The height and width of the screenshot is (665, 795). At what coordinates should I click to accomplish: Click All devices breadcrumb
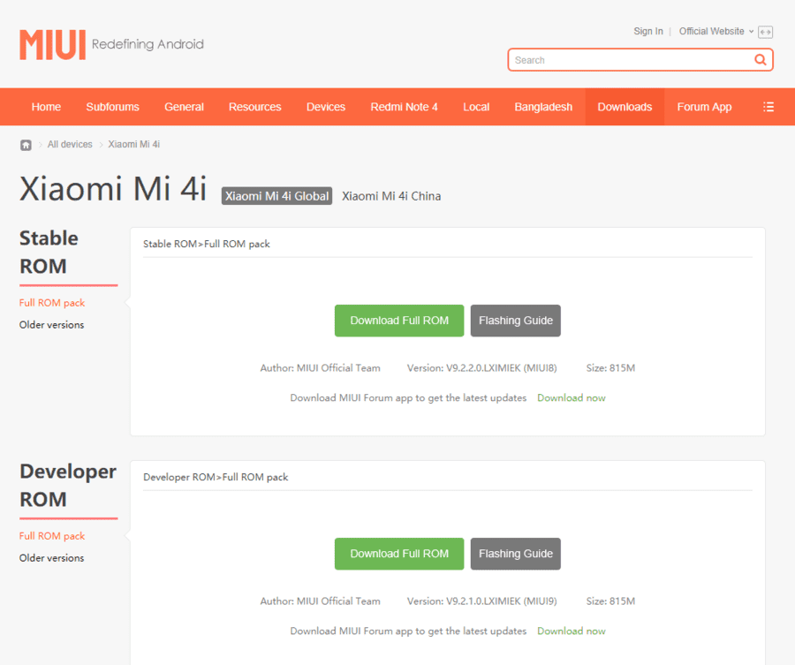pos(70,145)
